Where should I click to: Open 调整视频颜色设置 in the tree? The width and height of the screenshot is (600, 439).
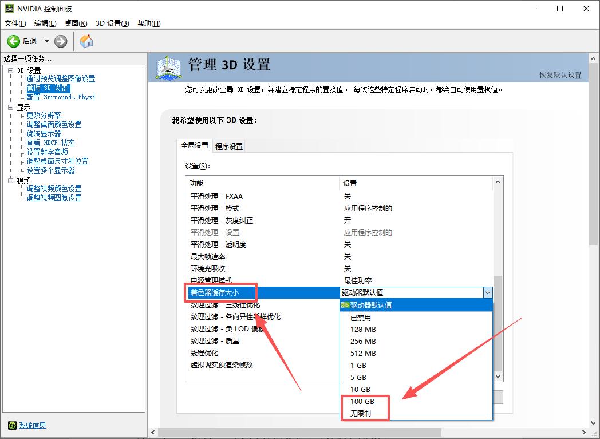[x=54, y=189]
